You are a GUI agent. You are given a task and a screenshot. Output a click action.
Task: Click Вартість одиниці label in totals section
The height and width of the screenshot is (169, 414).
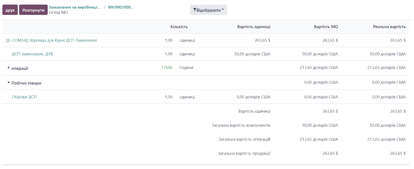point(254,111)
